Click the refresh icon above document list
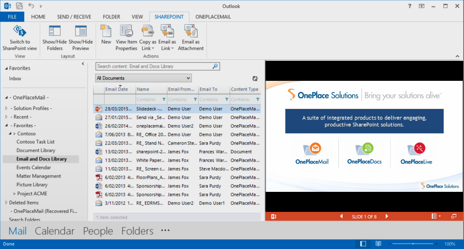Viewport: 464px width, 249px height. (255, 78)
